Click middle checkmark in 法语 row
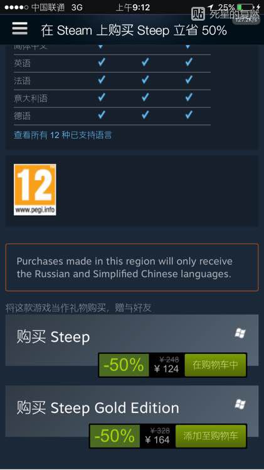264x470 pixels. [145, 80]
